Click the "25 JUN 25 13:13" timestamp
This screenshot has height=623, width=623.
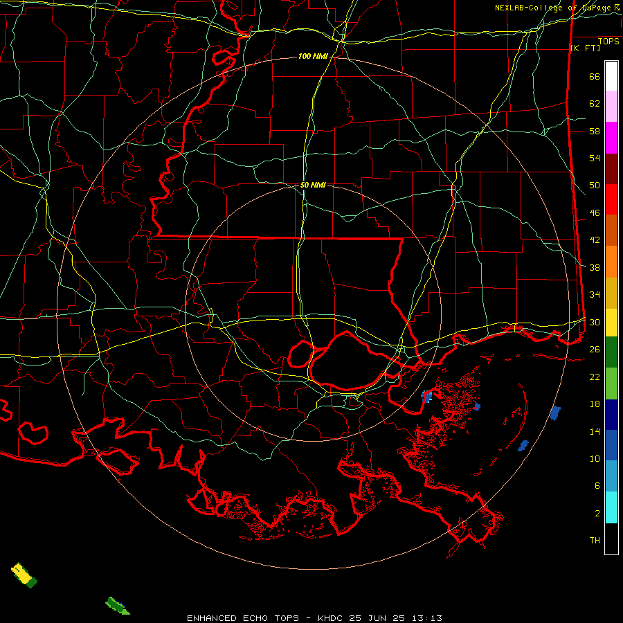(395, 618)
